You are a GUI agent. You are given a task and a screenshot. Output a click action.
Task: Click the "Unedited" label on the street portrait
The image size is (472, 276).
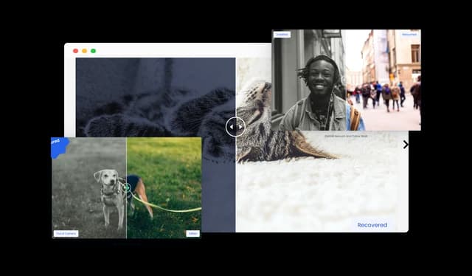pyautogui.click(x=282, y=35)
